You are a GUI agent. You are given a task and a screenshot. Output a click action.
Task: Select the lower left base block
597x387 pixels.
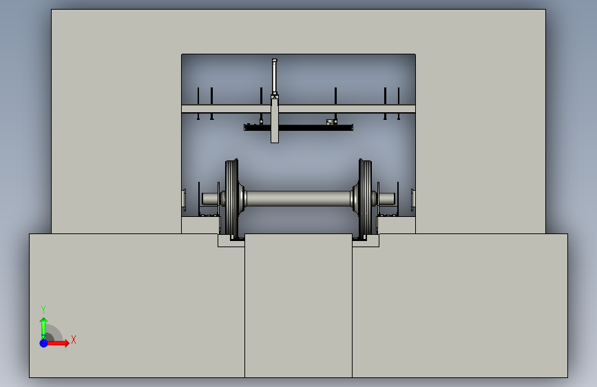tap(137, 306)
